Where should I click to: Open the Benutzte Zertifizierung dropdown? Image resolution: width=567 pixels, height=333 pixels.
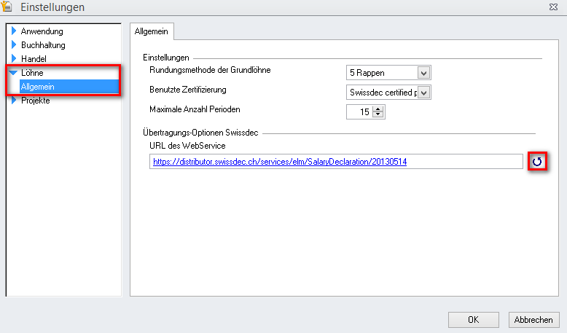pyautogui.click(x=424, y=93)
